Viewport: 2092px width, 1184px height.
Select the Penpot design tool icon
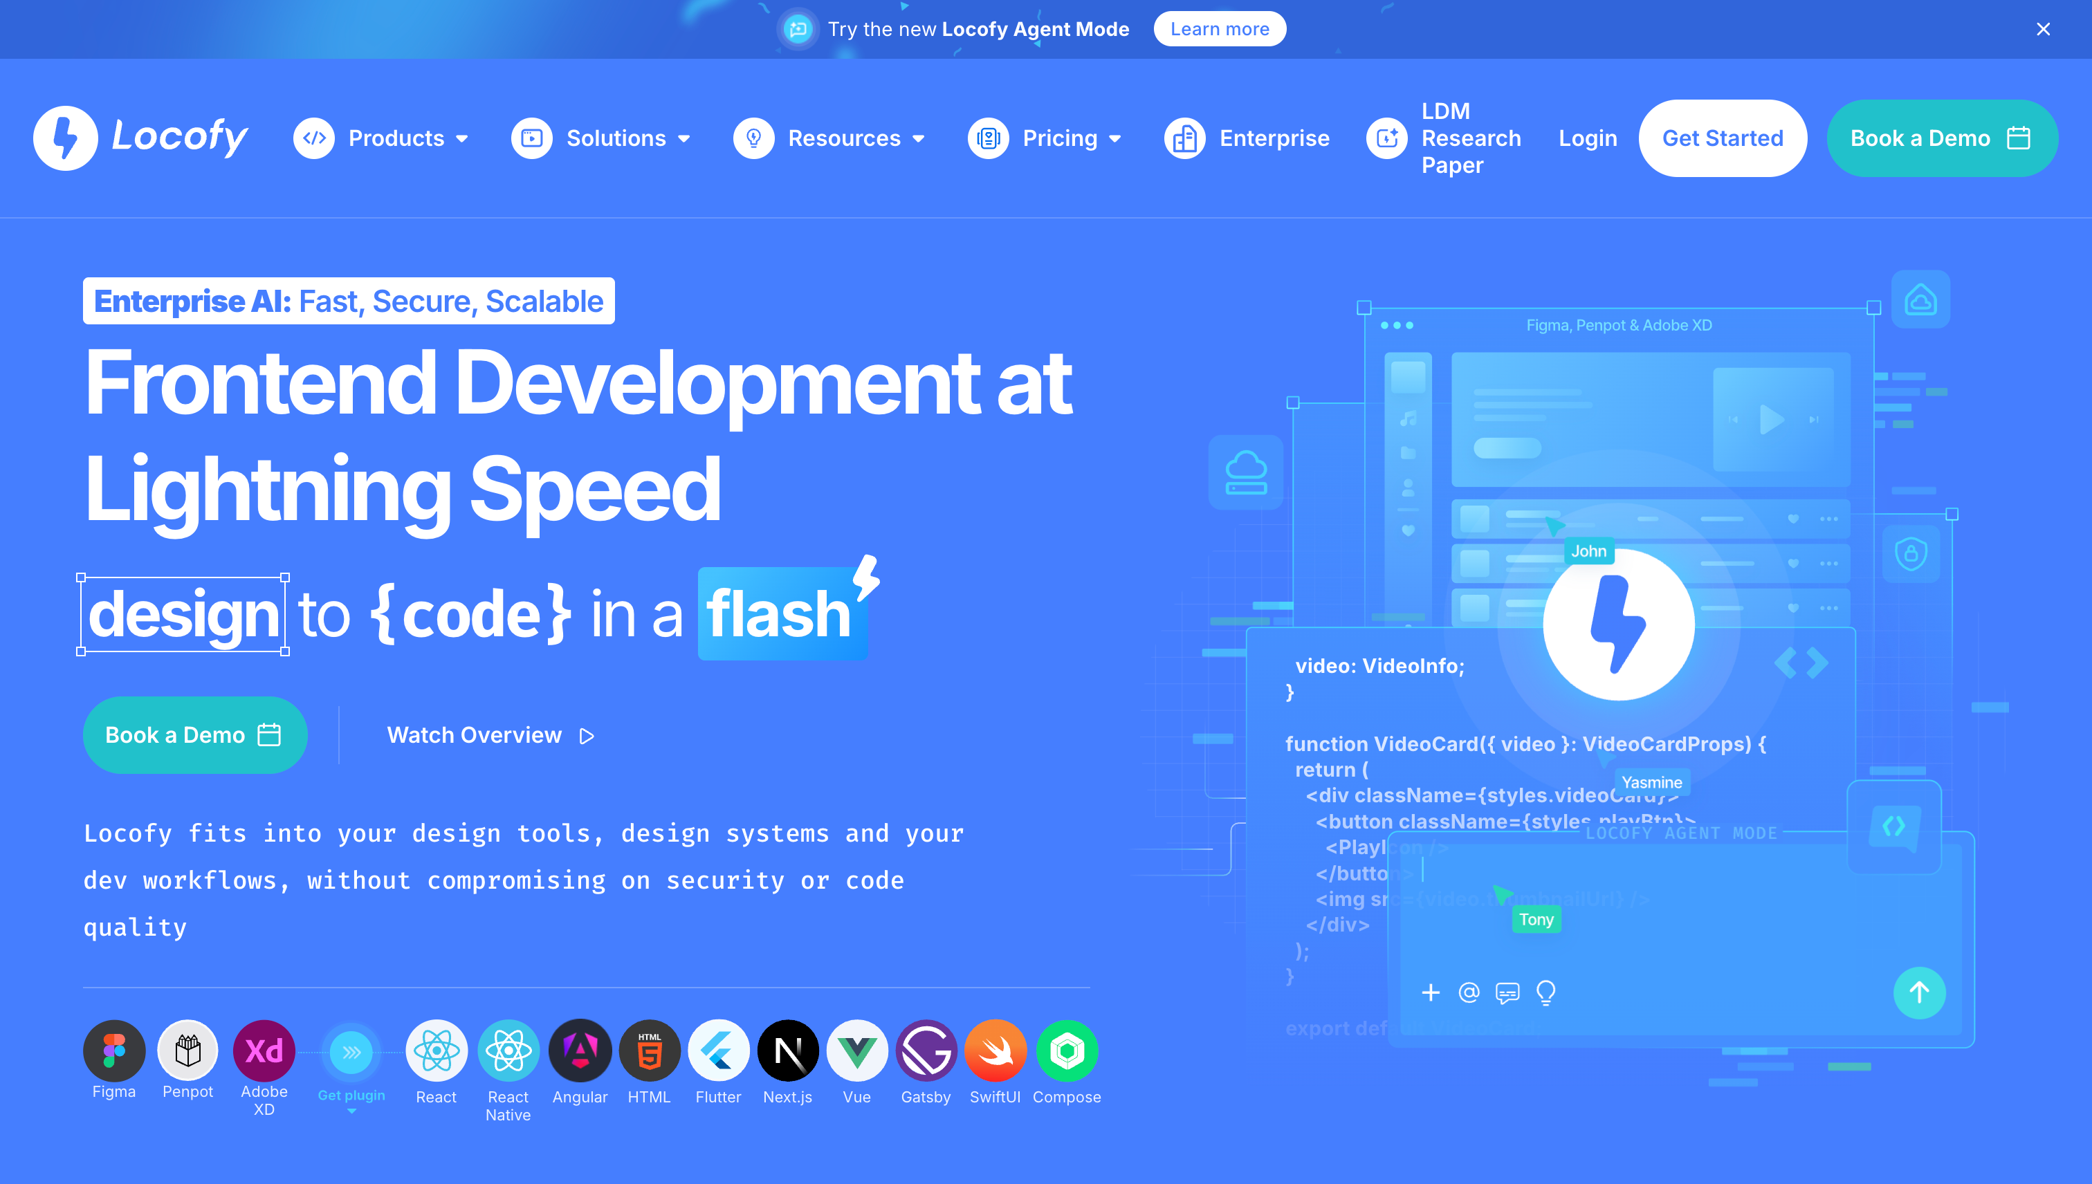[187, 1051]
